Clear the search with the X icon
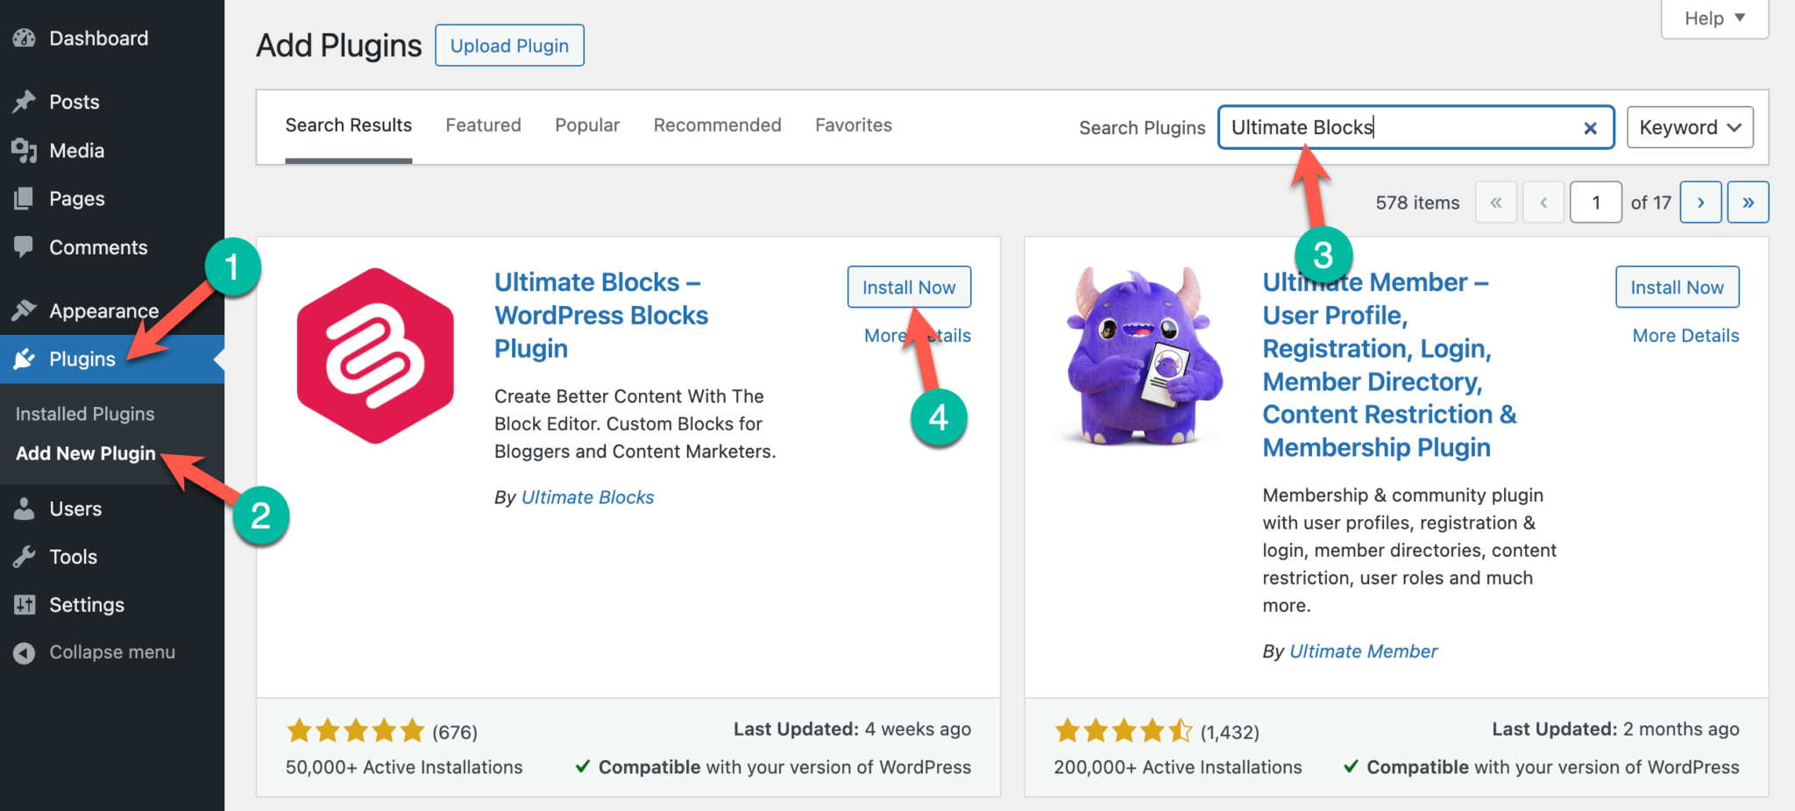The height and width of the screenshot is (811, 1795). coord(1590,128)
